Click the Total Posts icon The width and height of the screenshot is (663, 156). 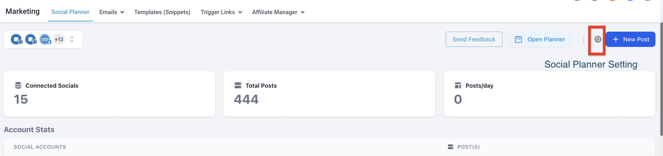pyautogui.click(x=238, y=86)
